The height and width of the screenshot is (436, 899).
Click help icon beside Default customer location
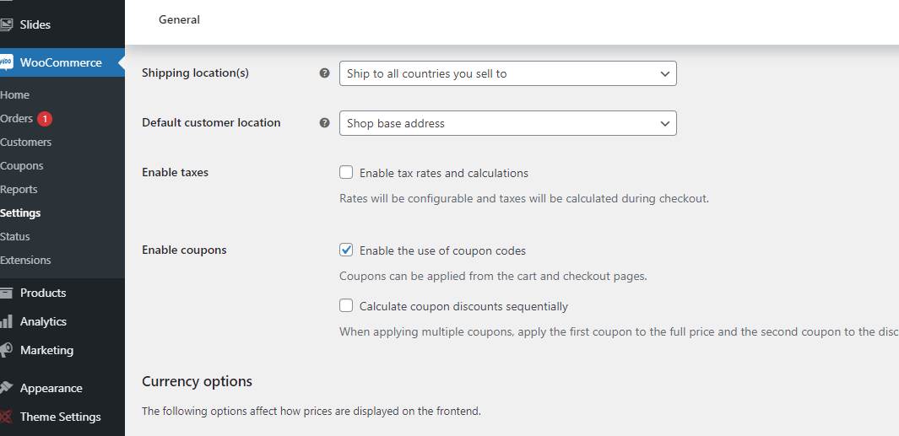(x=324, y=122)
